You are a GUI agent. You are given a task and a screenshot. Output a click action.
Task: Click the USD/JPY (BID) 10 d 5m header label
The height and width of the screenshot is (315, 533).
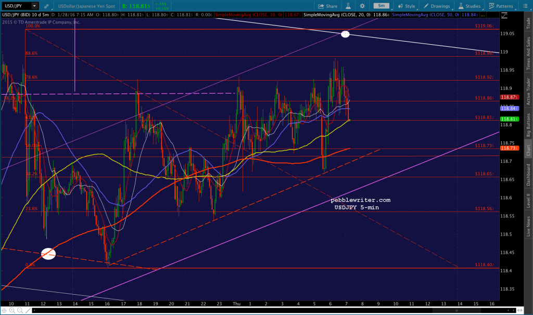[x=26, y=15]
